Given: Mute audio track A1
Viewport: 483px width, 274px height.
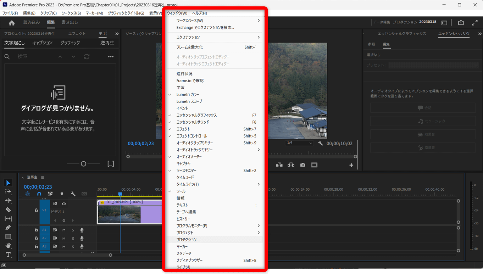Looking at the screenshot, I should point(64,230).
